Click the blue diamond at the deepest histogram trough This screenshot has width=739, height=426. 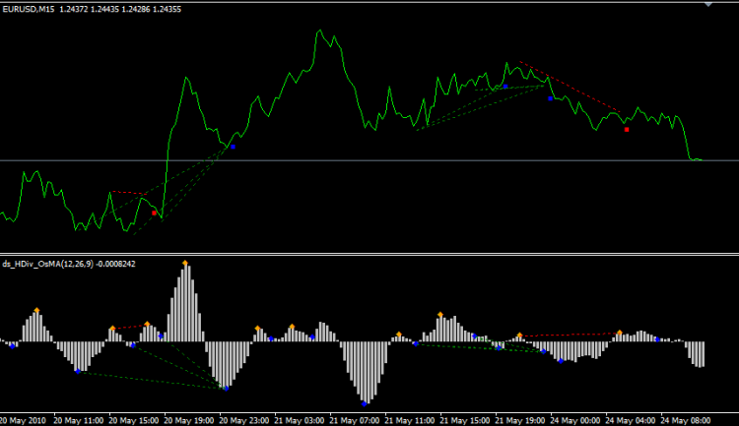pos(364,404)
